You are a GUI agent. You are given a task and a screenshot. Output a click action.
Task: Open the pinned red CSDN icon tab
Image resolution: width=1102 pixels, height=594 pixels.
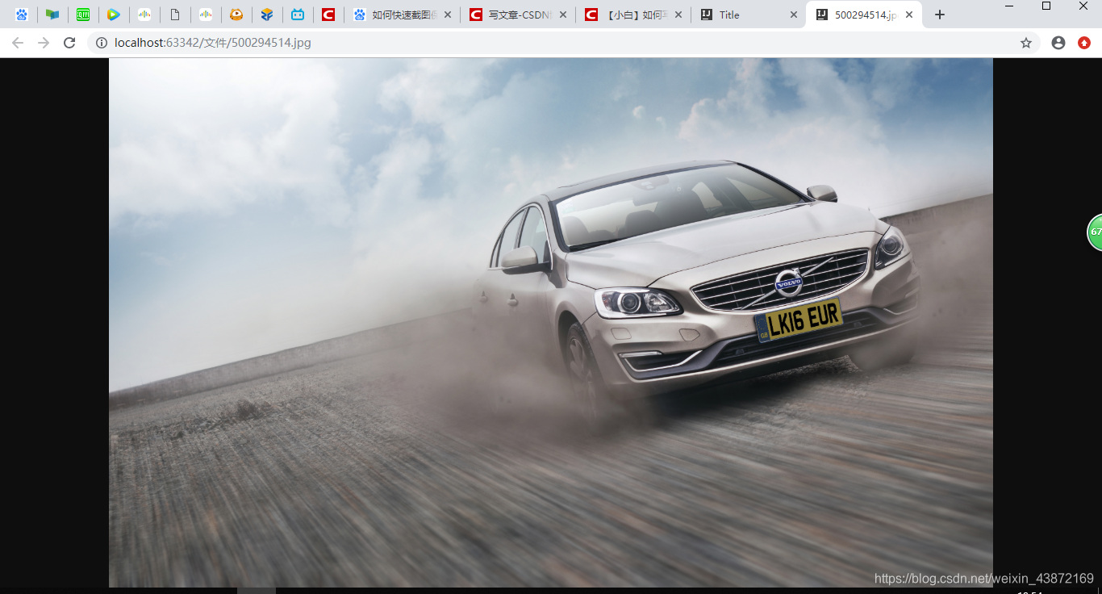(328, 15)
